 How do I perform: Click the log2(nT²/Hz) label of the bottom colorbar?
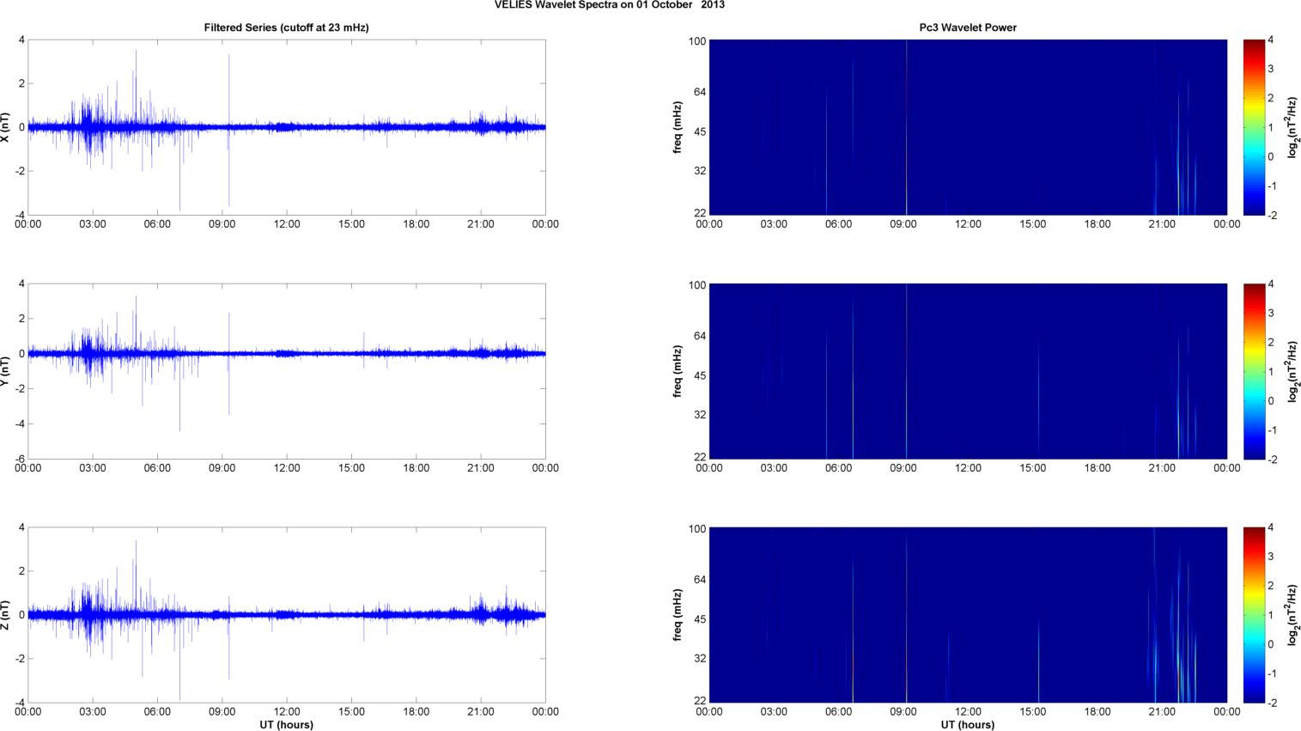pyautogui.click(x=1292, y=615)
